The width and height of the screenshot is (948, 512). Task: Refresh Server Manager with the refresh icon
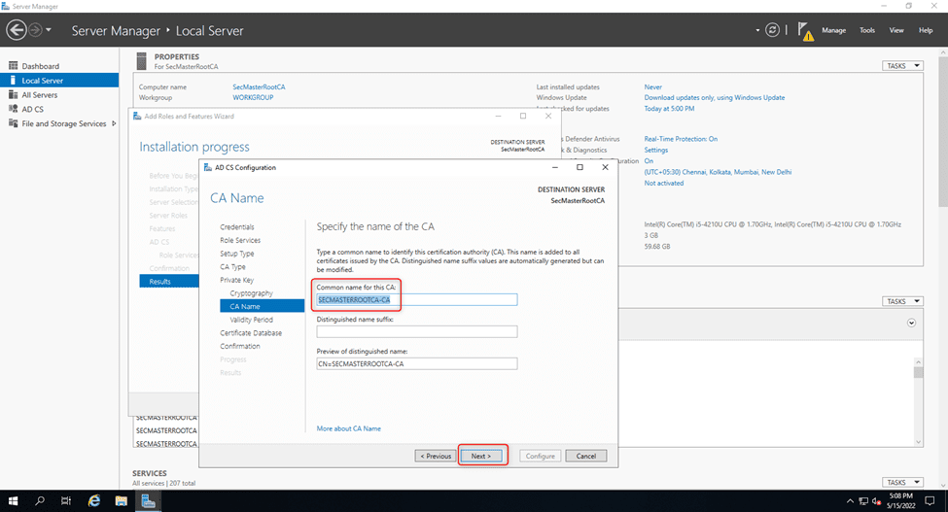772,29
